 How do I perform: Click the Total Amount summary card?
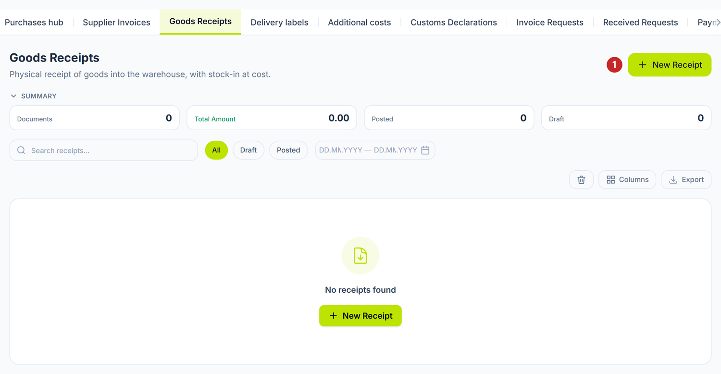(x=272, y=118)
